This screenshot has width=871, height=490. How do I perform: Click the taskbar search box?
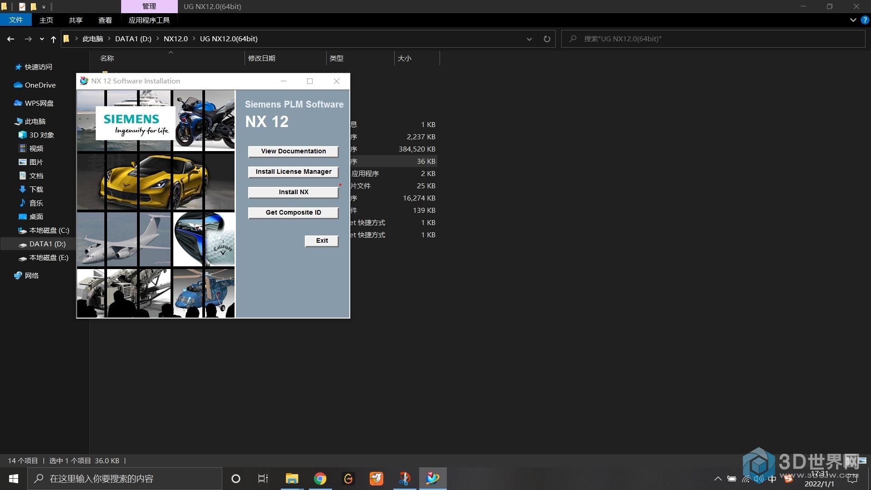coord(125,479)
